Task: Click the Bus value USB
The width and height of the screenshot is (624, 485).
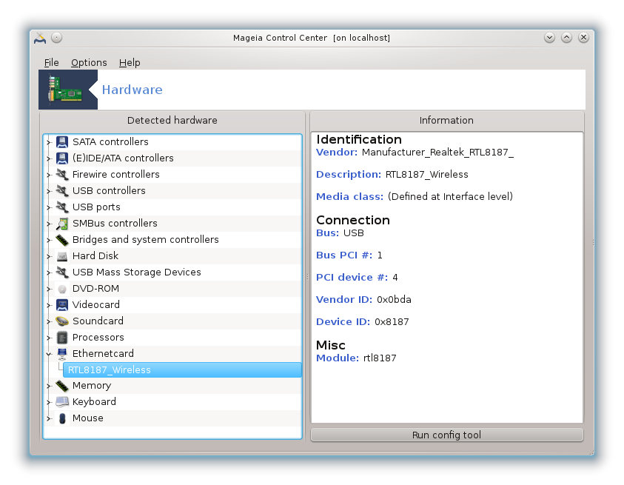Action: 353,233
